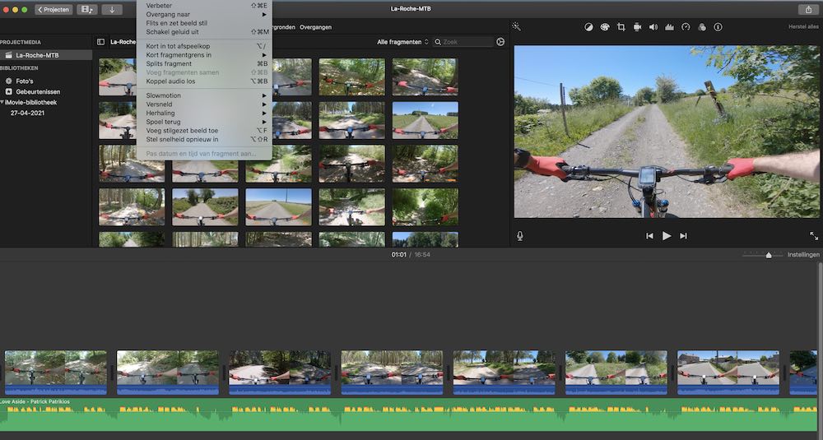Select the crop tool
The height and width of the screenshot is (440, 823).
click(x=621, y=27)
